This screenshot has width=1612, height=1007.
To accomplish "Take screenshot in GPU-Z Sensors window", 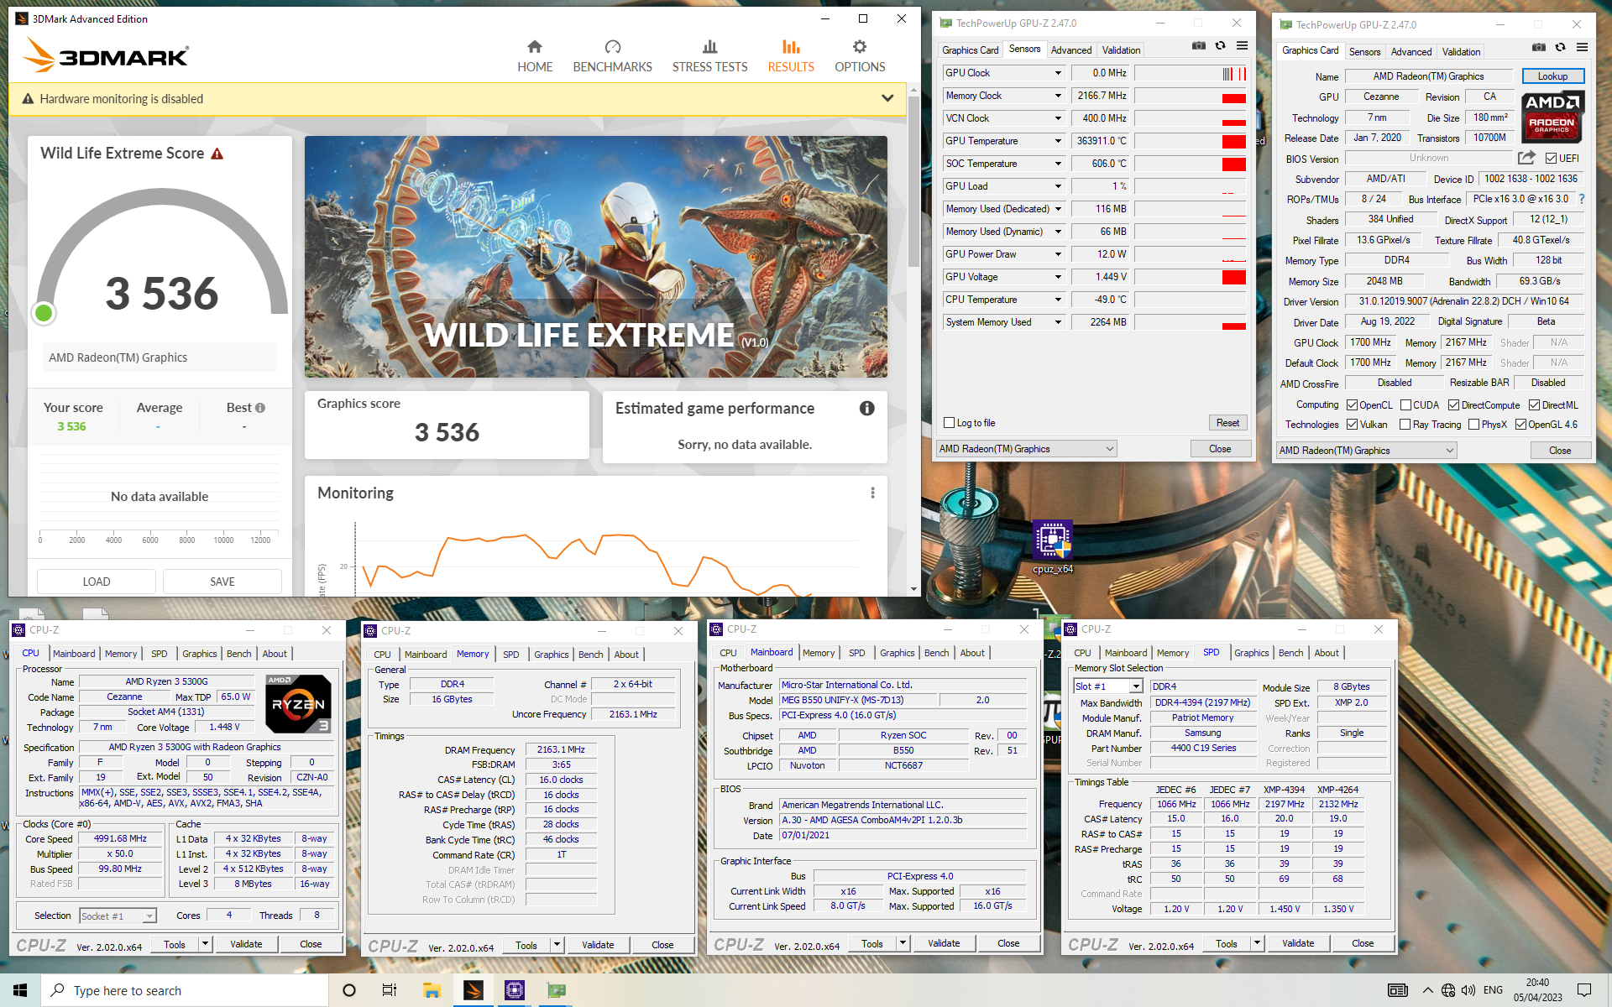I will point(1199,46).
